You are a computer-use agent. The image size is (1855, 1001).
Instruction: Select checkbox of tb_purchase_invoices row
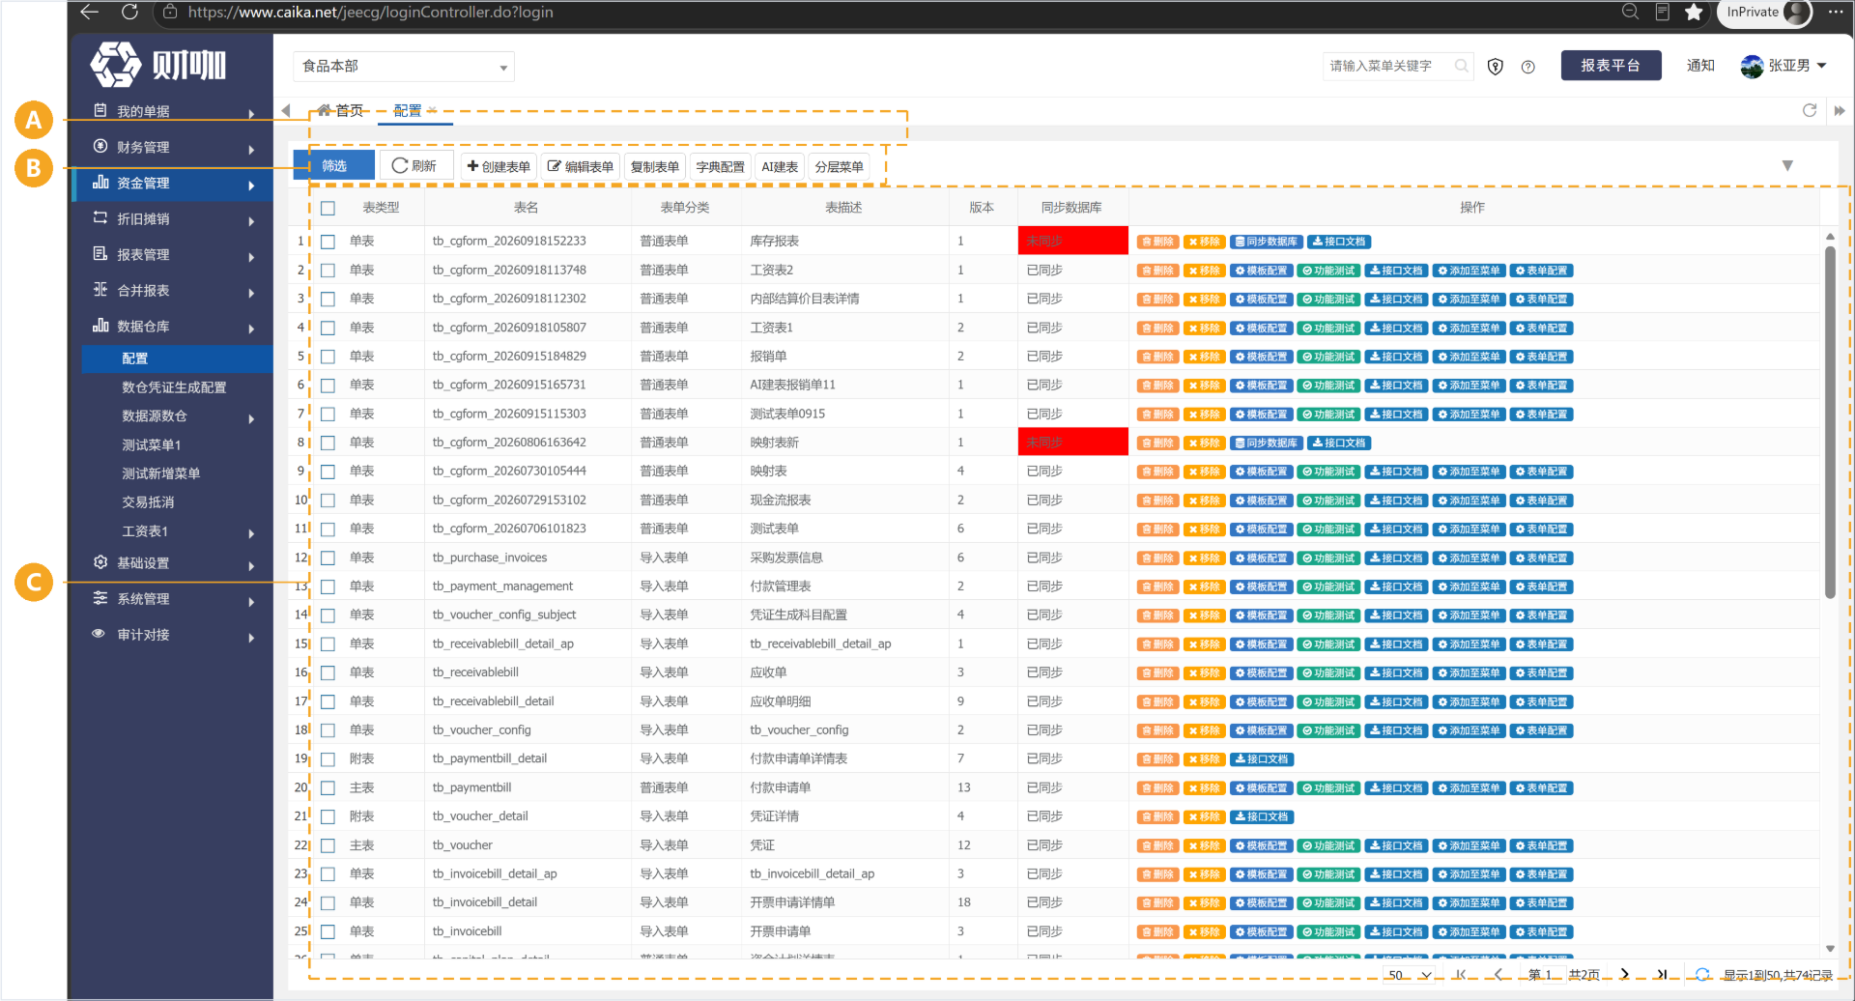pos(328,558)
